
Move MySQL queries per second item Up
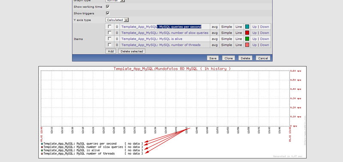254,27
